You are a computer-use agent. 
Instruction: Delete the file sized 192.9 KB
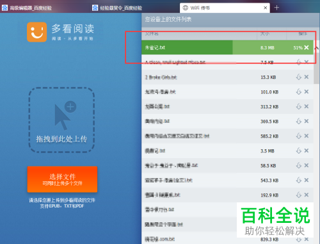click(307, 195)
